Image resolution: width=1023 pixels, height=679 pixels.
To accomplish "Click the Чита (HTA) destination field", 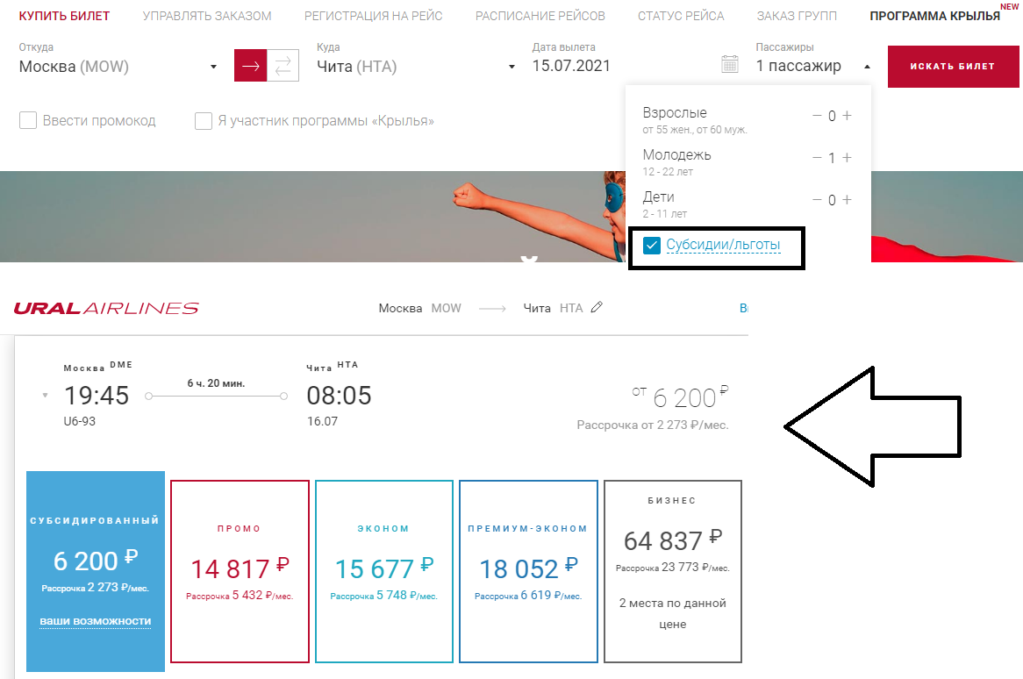I will click(x=357, y=67).
